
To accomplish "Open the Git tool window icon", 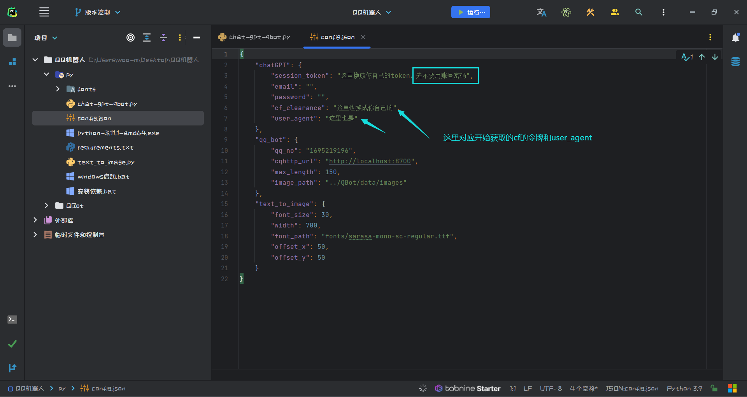I will coord(12,368).
